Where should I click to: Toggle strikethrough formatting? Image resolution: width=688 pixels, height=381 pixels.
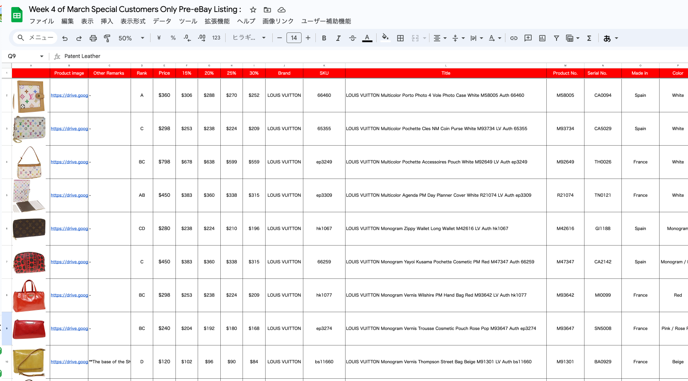coord(353,38)
